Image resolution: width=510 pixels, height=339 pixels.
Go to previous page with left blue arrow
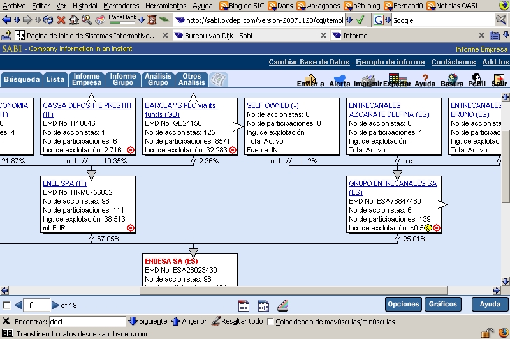pyautogui.click(x=18, y=305)
